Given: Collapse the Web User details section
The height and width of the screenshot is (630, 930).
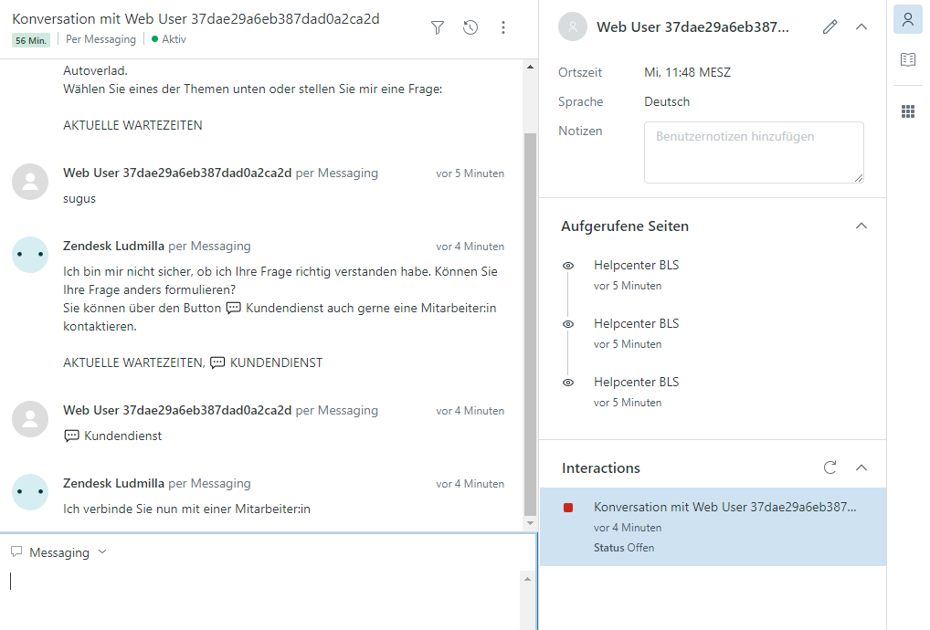Looking at the screenshot, I should tap(861, 27).
